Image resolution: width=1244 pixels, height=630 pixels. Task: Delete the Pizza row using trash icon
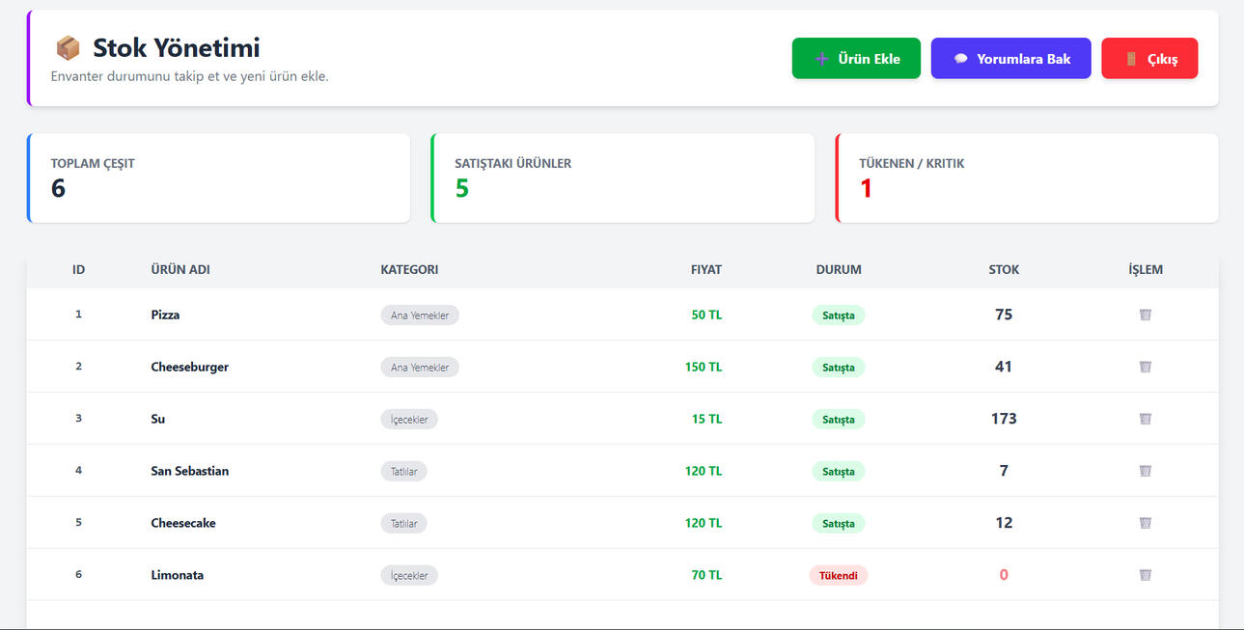click(1145, 315)
